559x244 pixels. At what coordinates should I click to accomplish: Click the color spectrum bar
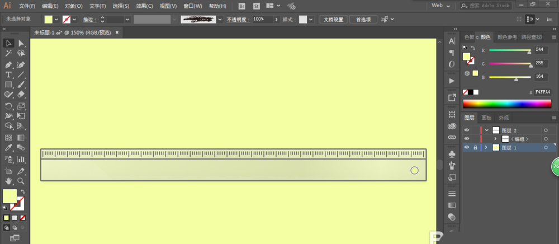[507, 104]
